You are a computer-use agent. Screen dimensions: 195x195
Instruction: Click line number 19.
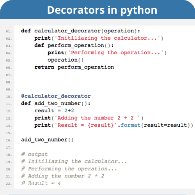9,162
